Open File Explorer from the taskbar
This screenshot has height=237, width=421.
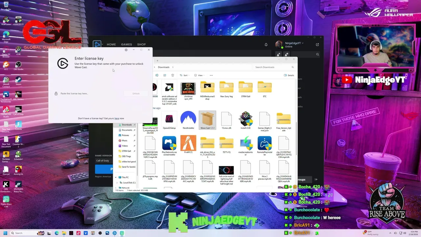pyautogui.click(x=64, y=233)
